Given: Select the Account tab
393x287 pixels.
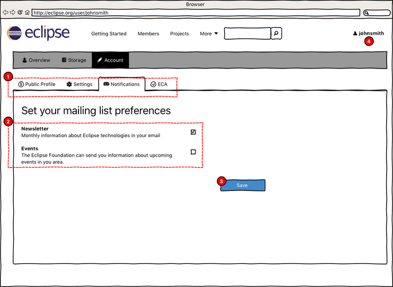Looking at the screenshot, I should (x=111, y=60).
